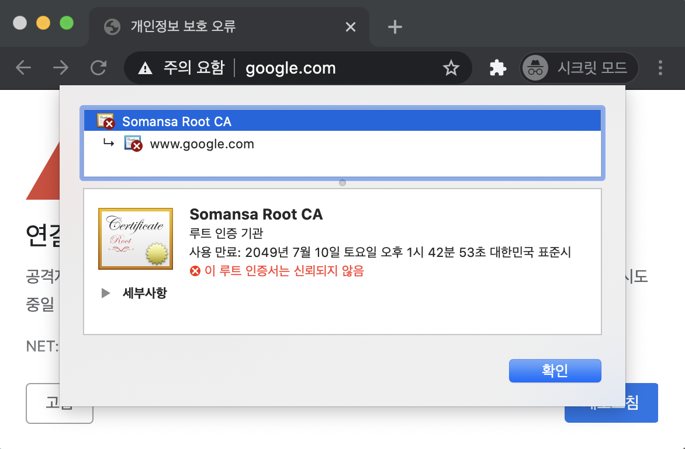
Task: Click the macOS gray close window button
Action: 20,23
